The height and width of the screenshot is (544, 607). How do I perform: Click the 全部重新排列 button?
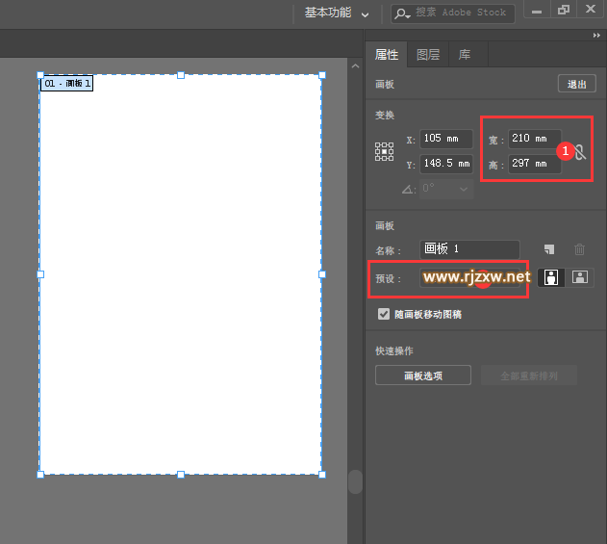click(529, 376)
